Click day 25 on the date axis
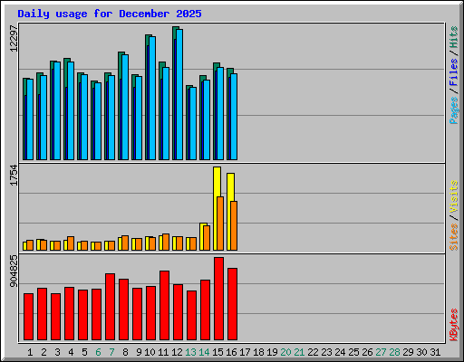The image size is (464, 362). (353, 352)
